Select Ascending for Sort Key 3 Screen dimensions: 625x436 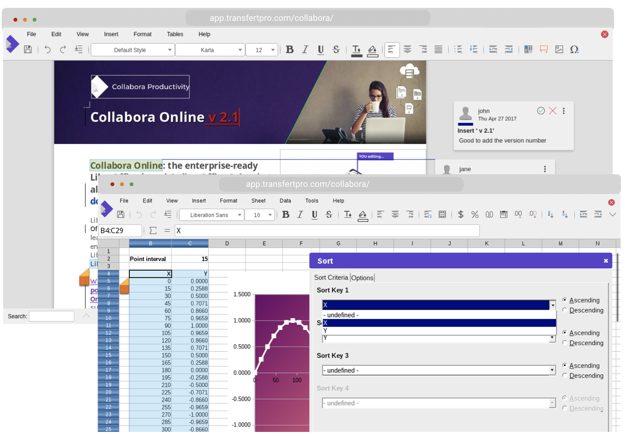click(565, 365)
